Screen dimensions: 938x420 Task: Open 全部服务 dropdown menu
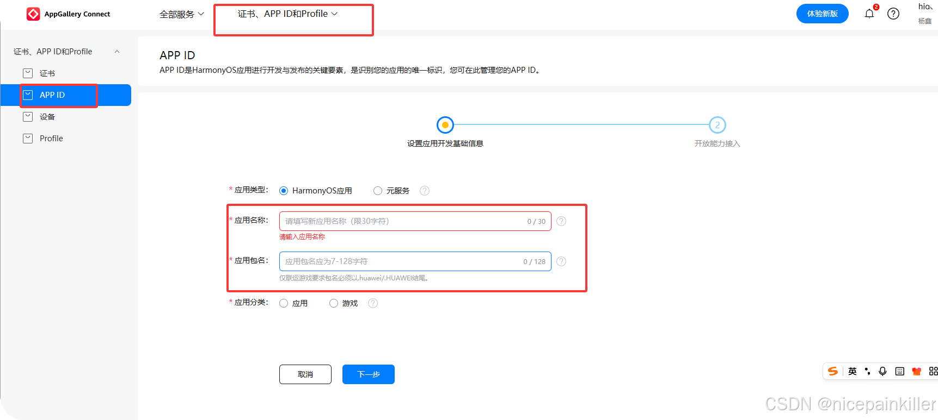click(182, 14)
